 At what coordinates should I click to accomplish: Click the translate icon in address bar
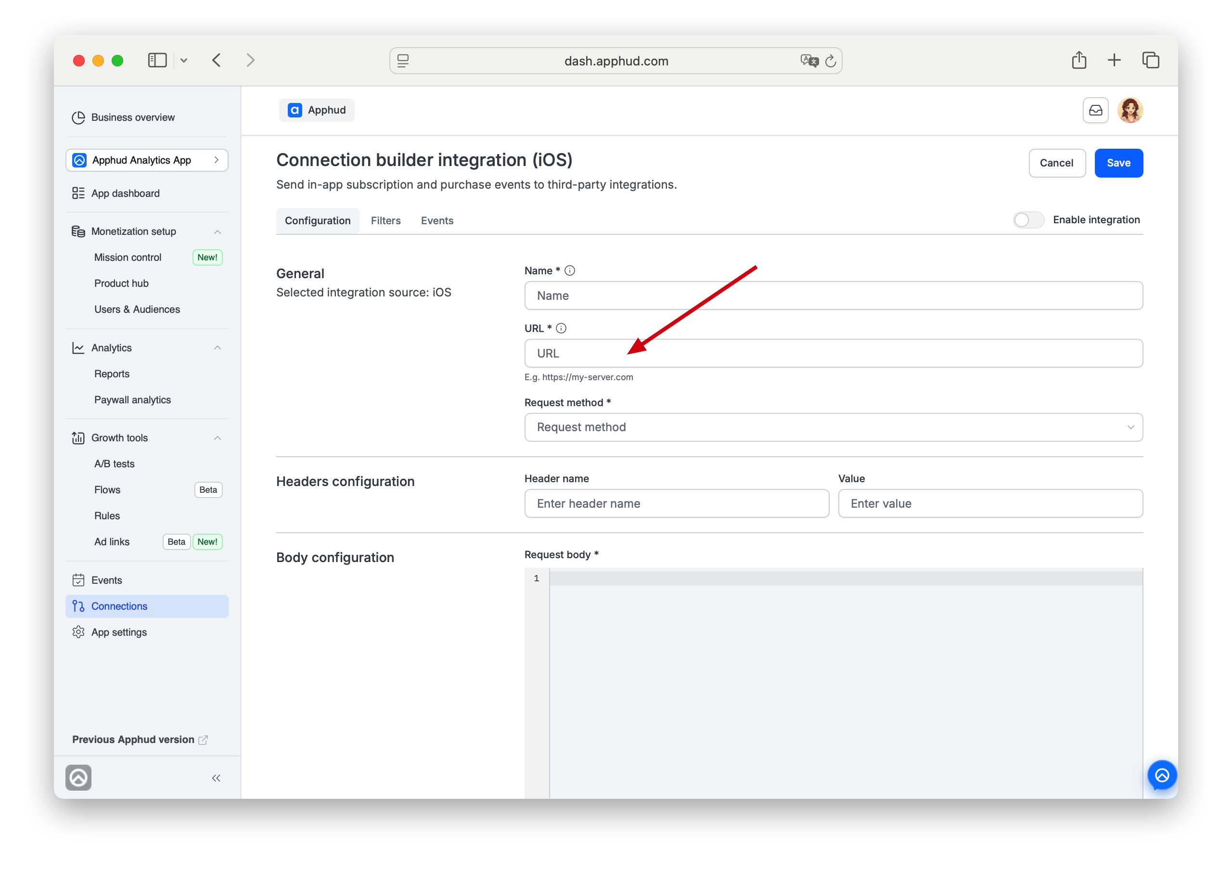[x=809, y=61]
